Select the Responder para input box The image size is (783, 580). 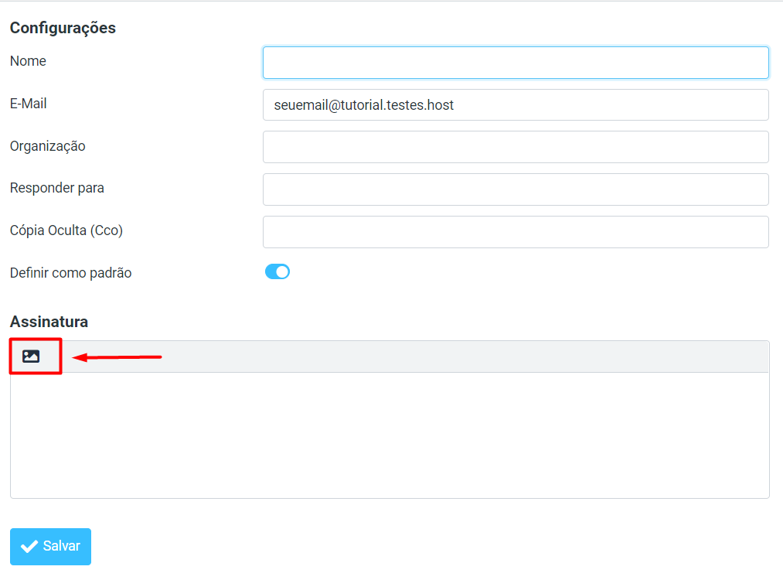click(516, 189)
